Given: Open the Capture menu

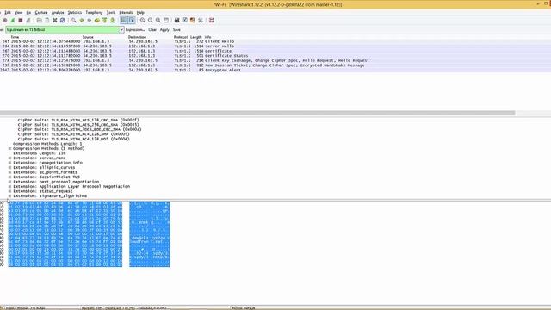Looking at the screenshot, I should (41, 12).
